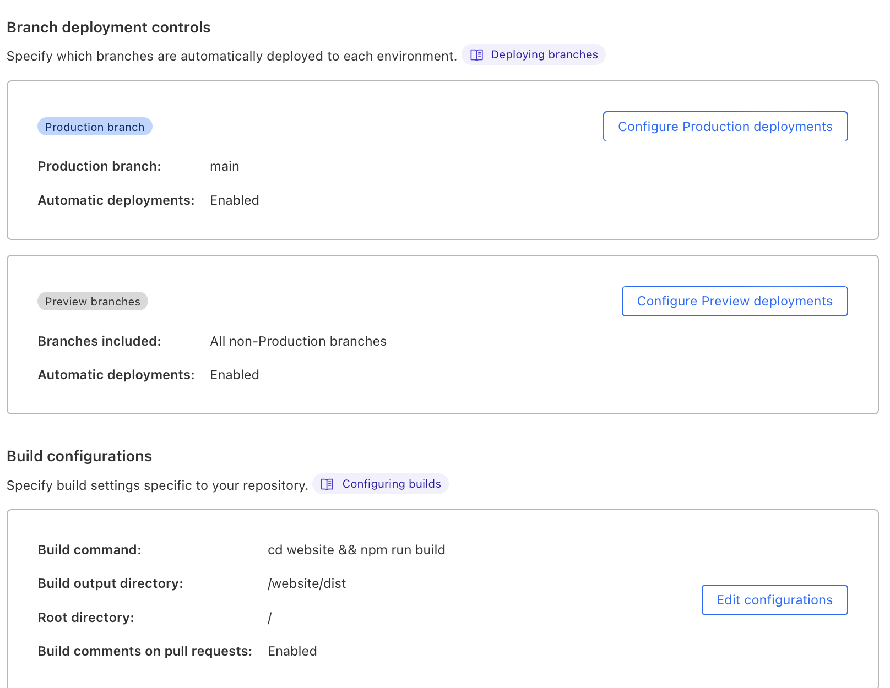Click Branch deployment controls heading

coord(108,28)
